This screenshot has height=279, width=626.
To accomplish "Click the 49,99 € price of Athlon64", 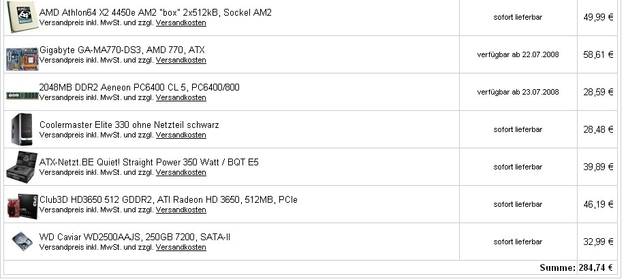I will click(598, 17).
